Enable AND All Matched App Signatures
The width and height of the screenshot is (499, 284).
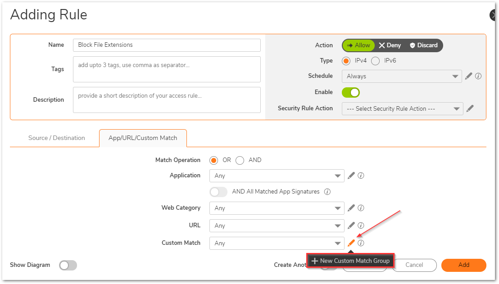pos(219,192)
